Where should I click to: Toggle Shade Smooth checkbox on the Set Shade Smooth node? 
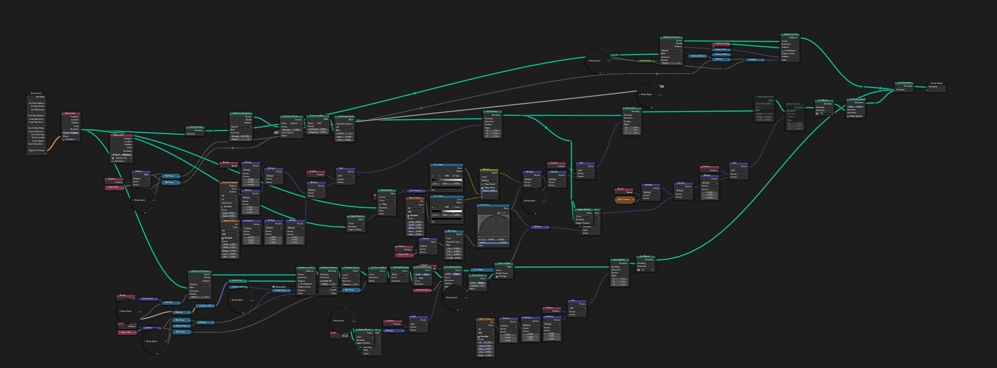point(849,116)
